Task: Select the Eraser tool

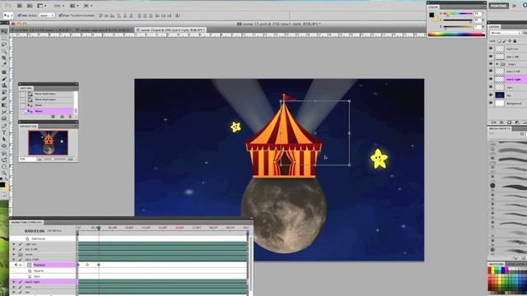Action: pos(4,99)
